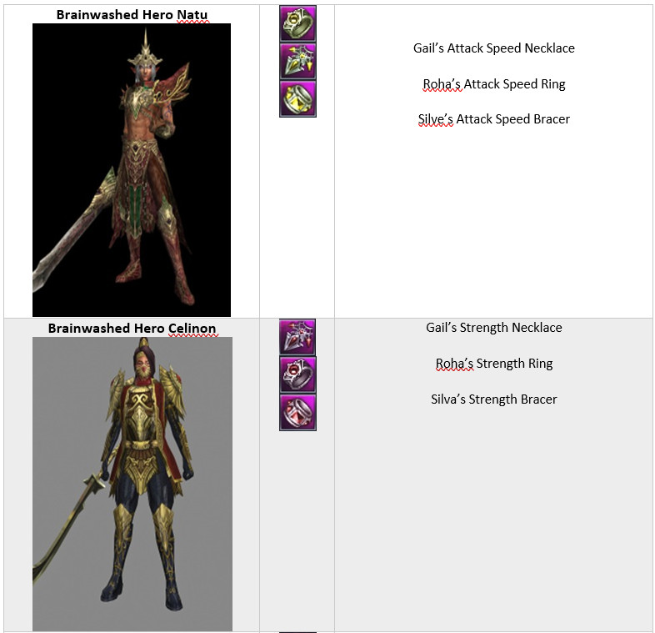Select the yellow-gem ring icon

[x=297, y=23]
